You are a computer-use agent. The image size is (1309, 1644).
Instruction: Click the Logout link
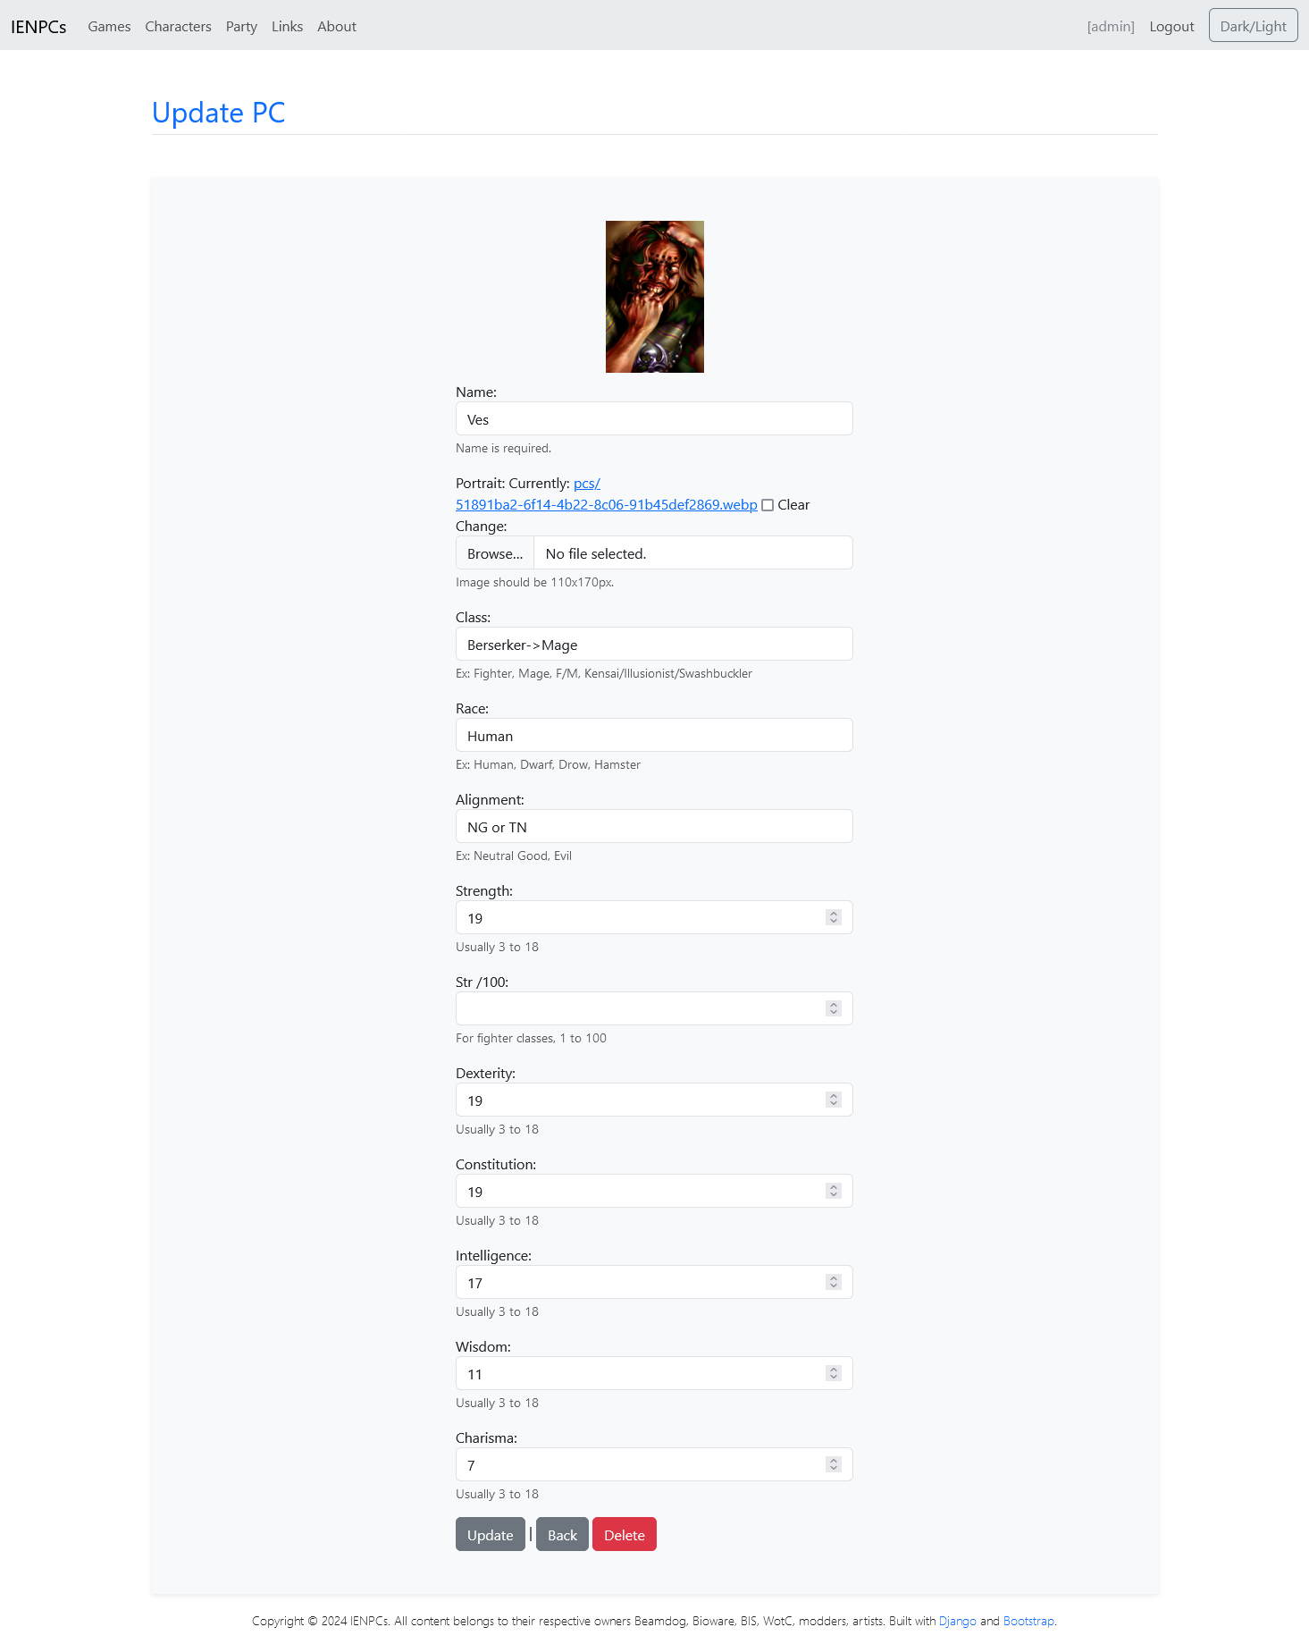coord(1171,27)
